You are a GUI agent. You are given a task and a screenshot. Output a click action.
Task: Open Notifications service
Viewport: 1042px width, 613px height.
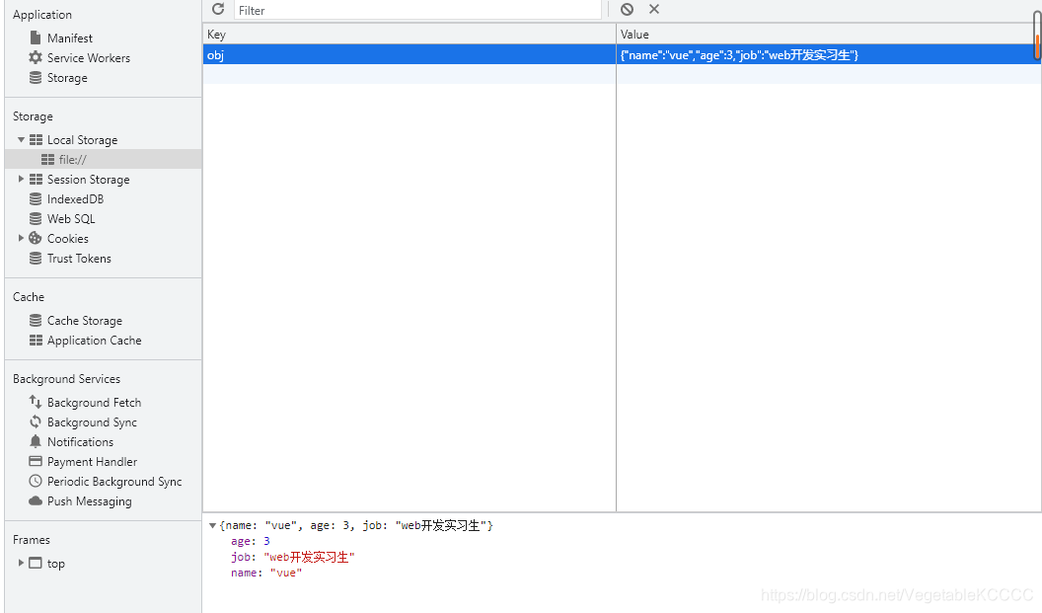(80, 442)
